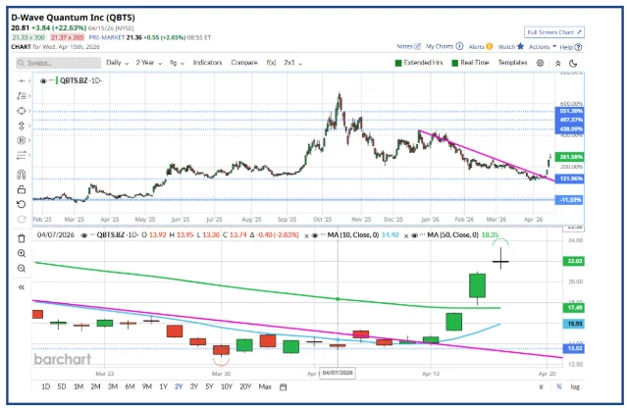Remove the MA 50 indicator
Image resolution: width=627 pixels, height=408 pixels.
tap(406, 235)
